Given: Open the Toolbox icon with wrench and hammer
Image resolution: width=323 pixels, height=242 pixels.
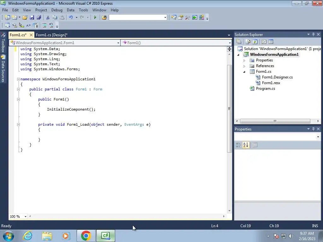Looking at the screenshot, I should 187,18.
